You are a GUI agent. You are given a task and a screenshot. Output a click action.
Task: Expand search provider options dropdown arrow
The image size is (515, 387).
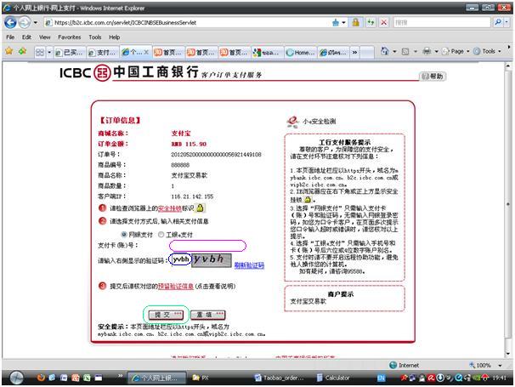tap(507, 22)
